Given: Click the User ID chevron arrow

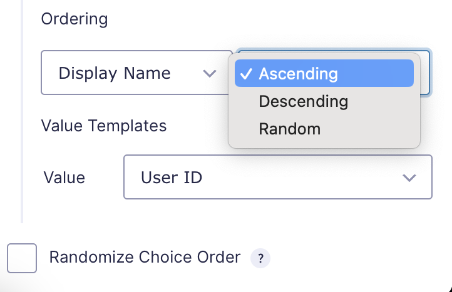Looking at the screenshot, I should [409, 178].
